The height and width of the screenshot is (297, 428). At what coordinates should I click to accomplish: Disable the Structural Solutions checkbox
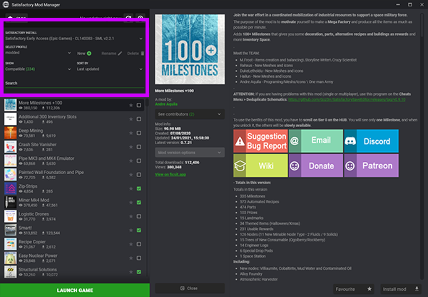139,272
